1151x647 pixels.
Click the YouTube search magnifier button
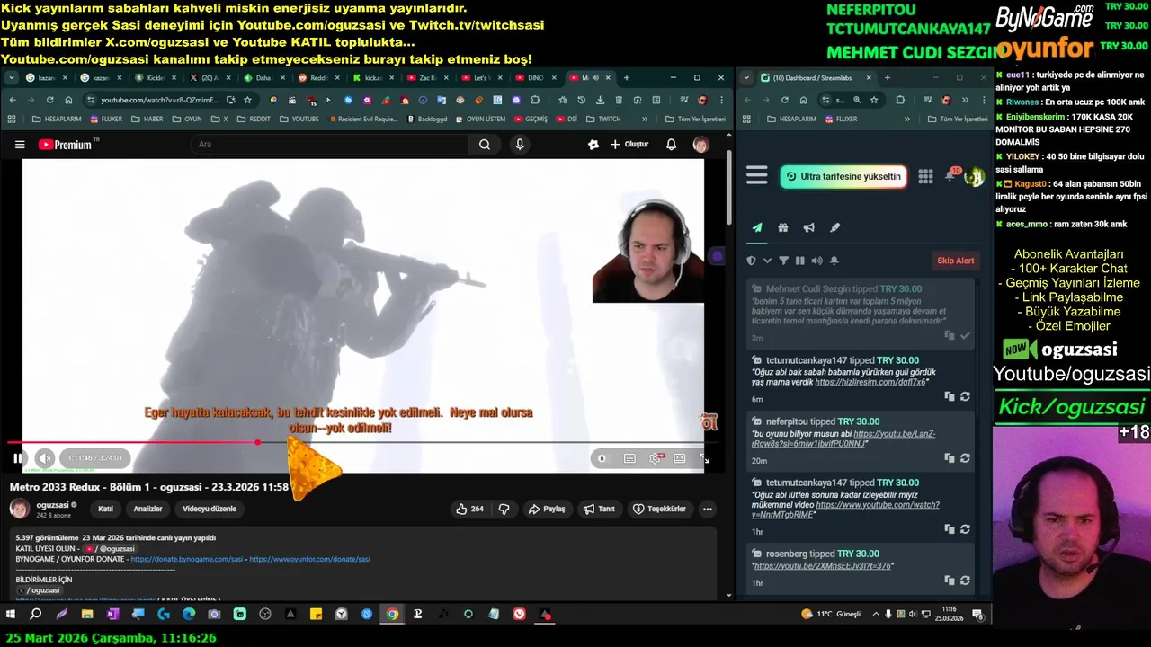click(x=485, y=145)
